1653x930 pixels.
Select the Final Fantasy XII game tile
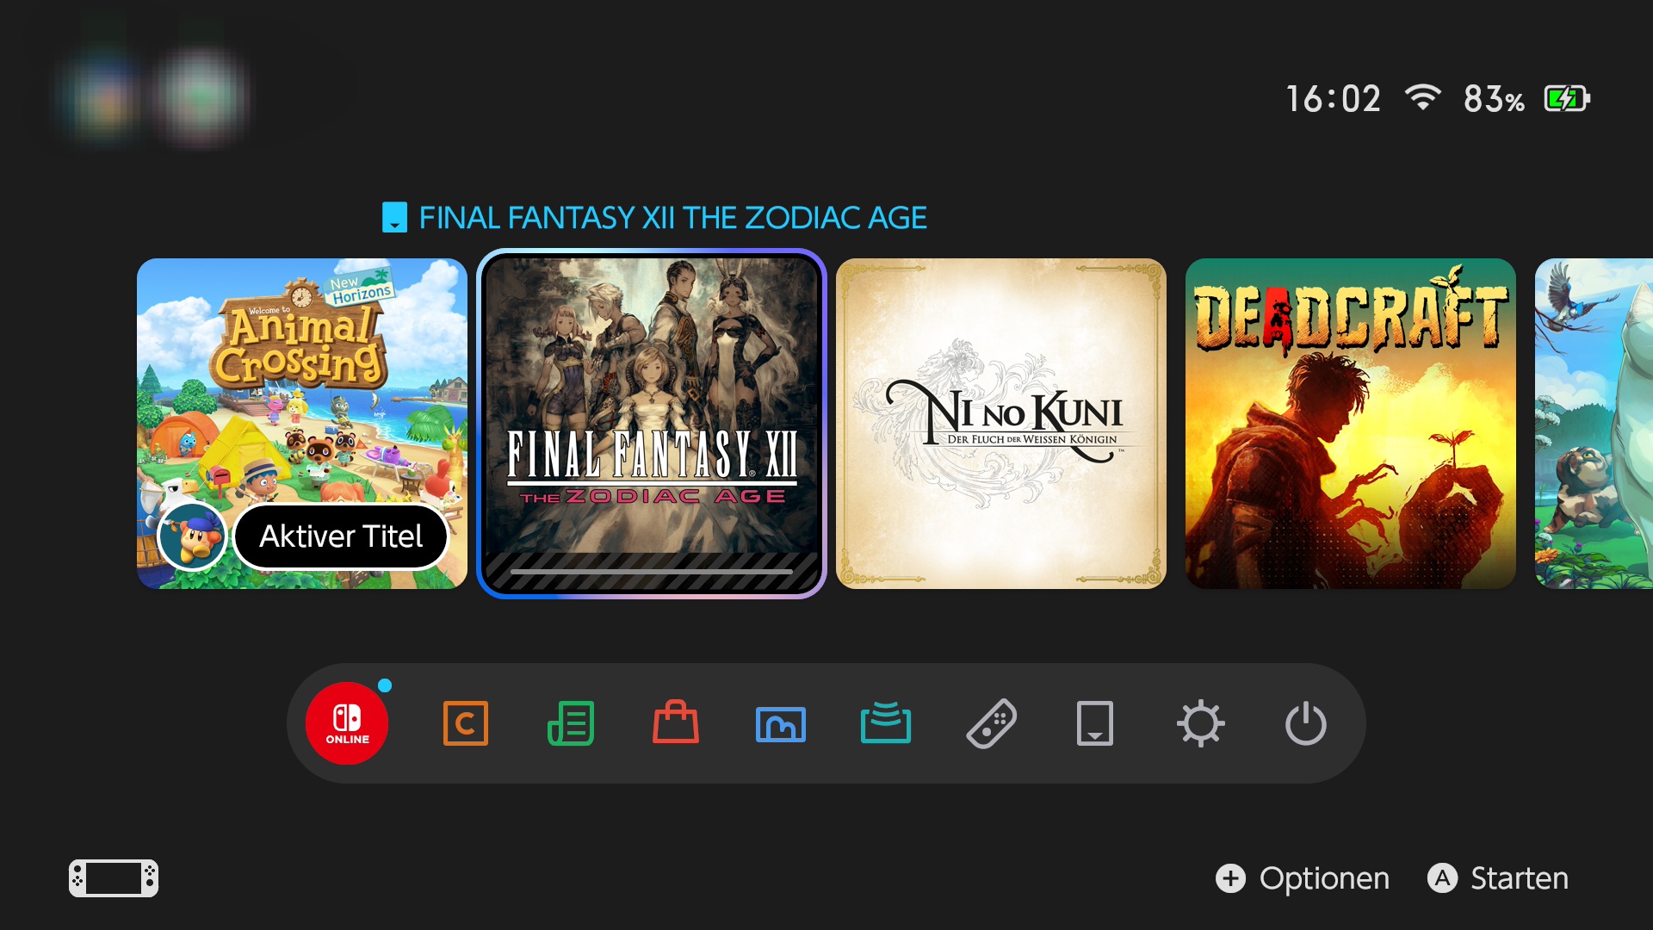click(x=651, y=424)
